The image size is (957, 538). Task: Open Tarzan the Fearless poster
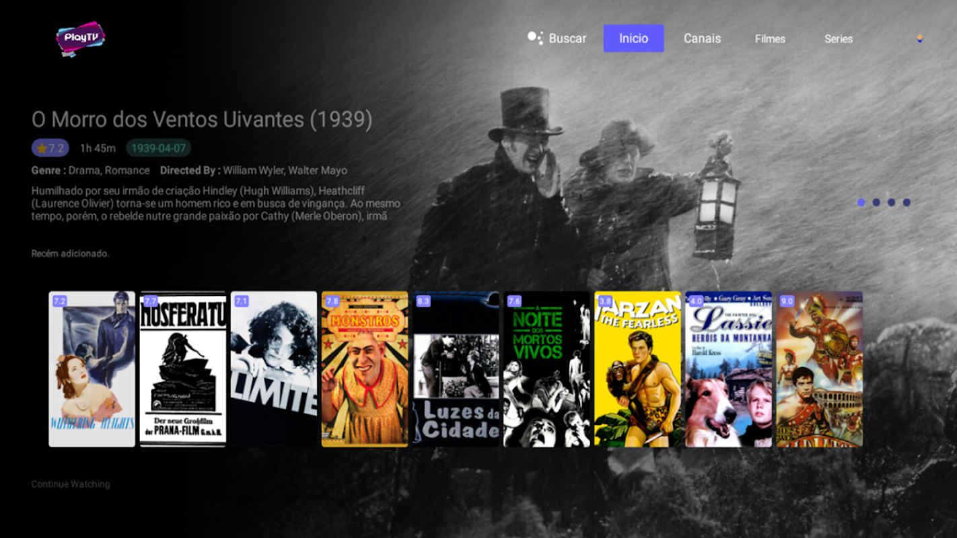(x=637, y=369)
